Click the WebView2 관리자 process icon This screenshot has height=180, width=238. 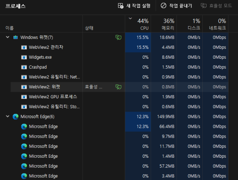24,47
